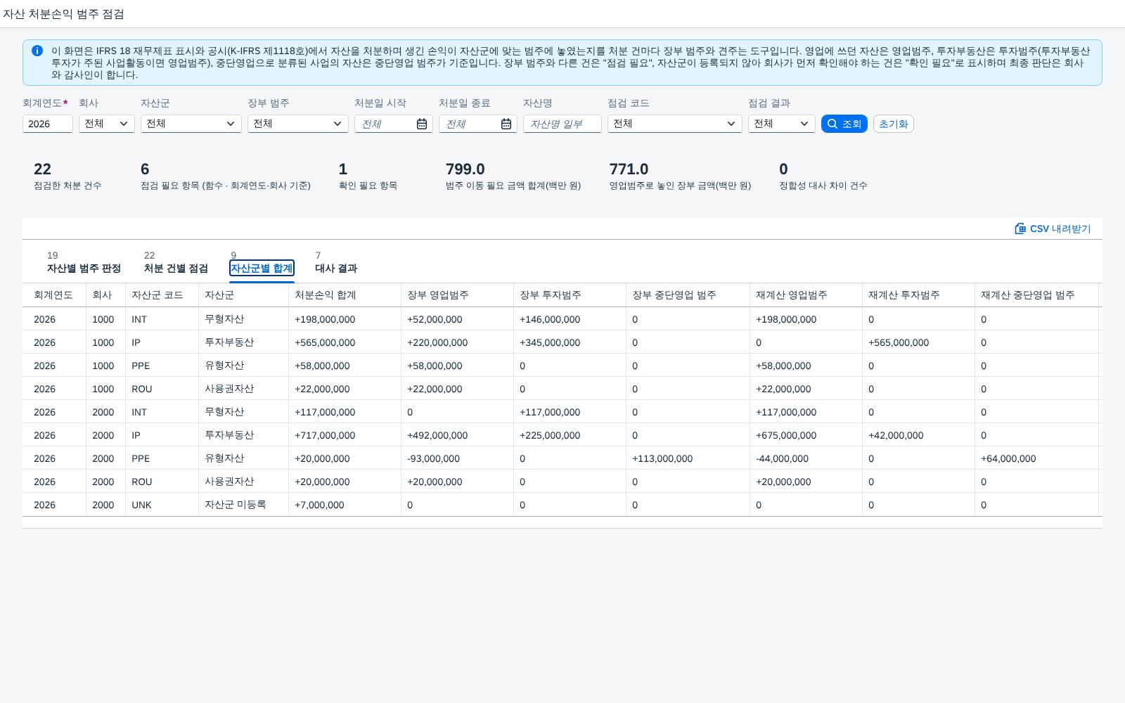The width and height of the screenshot is (1125, 703).
Task: Select the 자산군별 합계 tab
Action: [x=262, y=262]
